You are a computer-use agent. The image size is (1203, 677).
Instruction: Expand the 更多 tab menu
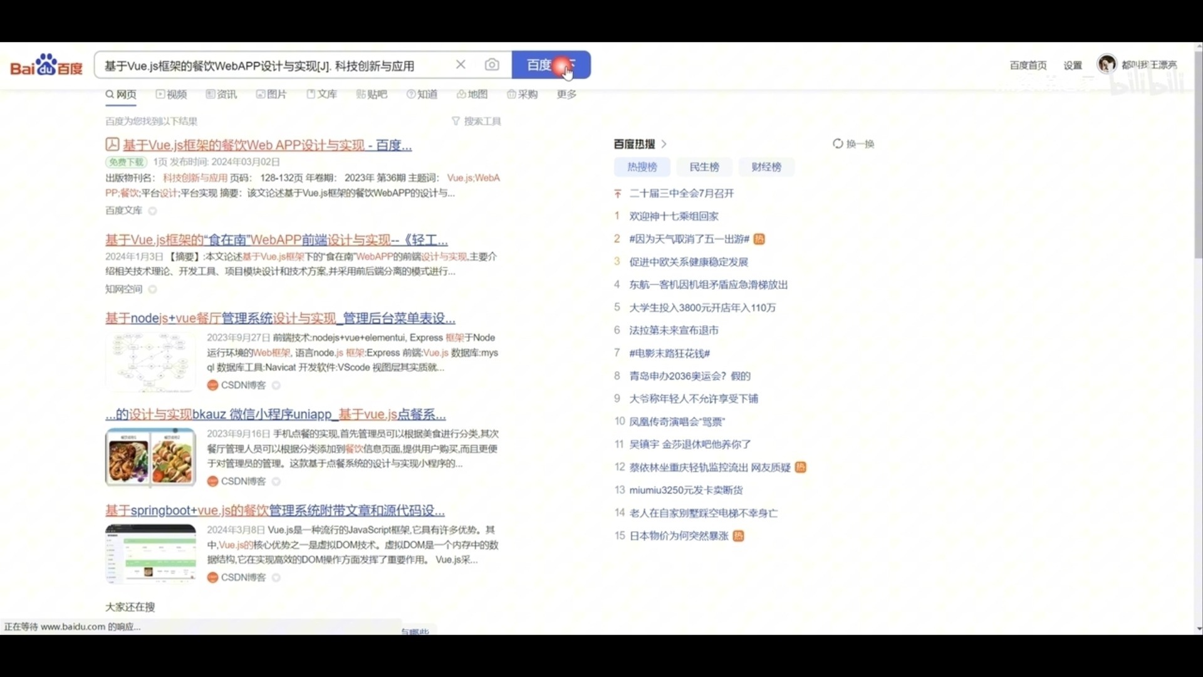tap(566, 95)
